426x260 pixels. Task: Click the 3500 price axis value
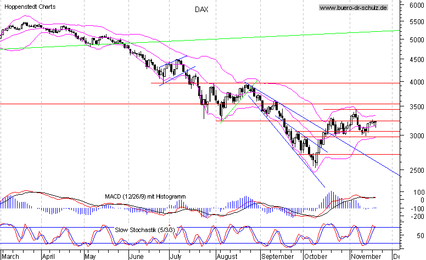click(x=417, y=107)
